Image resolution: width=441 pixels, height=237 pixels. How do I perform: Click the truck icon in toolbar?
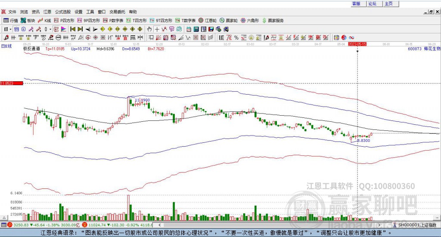226,29
